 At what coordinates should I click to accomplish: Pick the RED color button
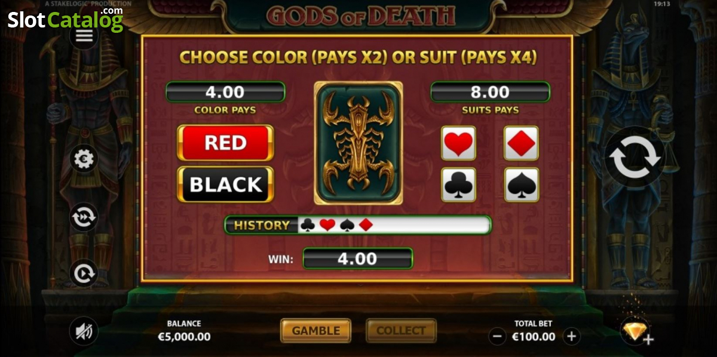225,143
